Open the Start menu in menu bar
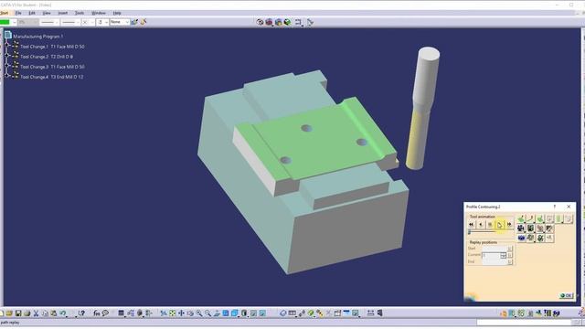This screenshot has height=329, width=585. point(4,13)
